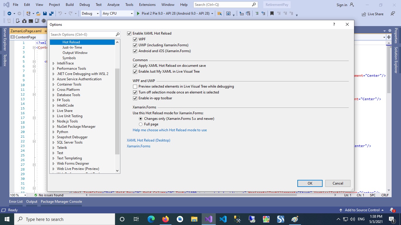This screenshot has width=401, height=225.
Task: Click the OK button
Action: tap(310, 183)
